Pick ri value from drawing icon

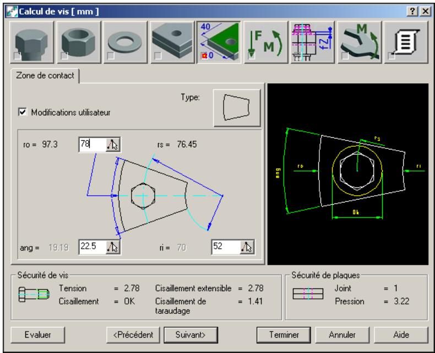(x=247, y=247)
